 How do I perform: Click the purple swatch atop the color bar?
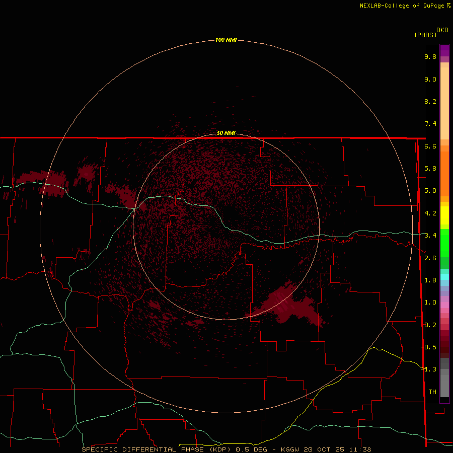(x=444, y=51)
